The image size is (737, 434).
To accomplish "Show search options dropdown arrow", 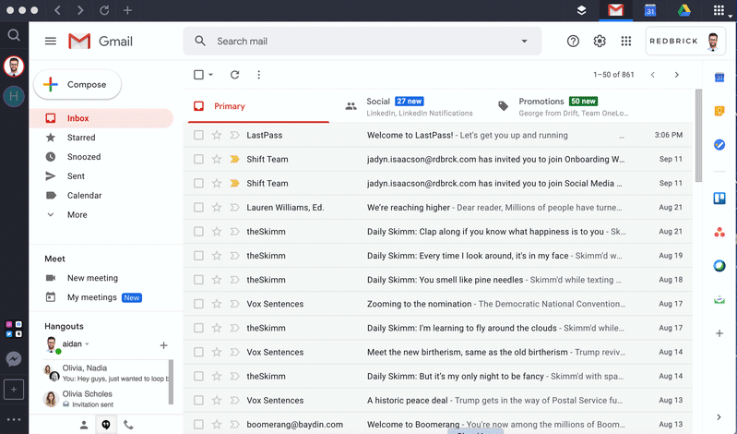I will click(x=525, y=42).
